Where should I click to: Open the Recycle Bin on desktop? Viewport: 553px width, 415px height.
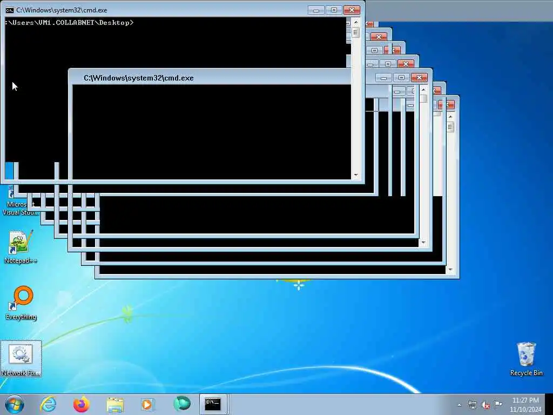pos(526,359)
